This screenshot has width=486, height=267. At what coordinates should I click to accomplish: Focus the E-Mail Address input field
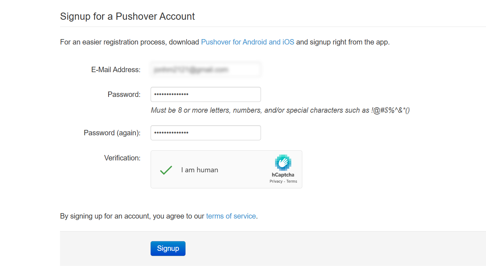pos(206,70)
